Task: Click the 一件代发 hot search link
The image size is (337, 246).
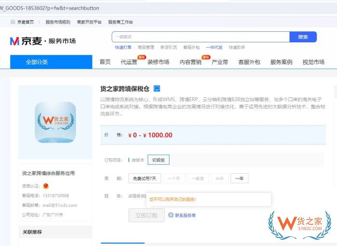Action: tap(214, 47)
